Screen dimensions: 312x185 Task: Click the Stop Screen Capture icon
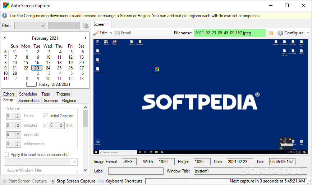[x=53, y=181]
